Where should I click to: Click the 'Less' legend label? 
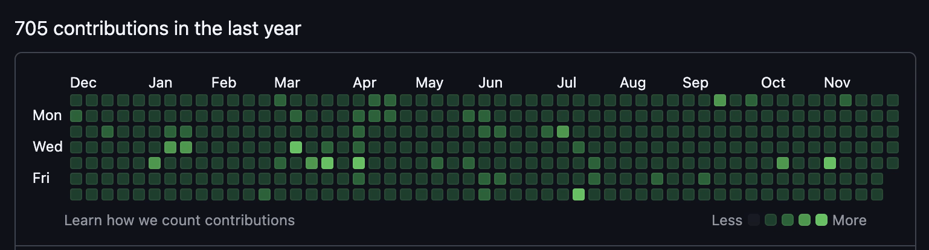click(727, 220)
